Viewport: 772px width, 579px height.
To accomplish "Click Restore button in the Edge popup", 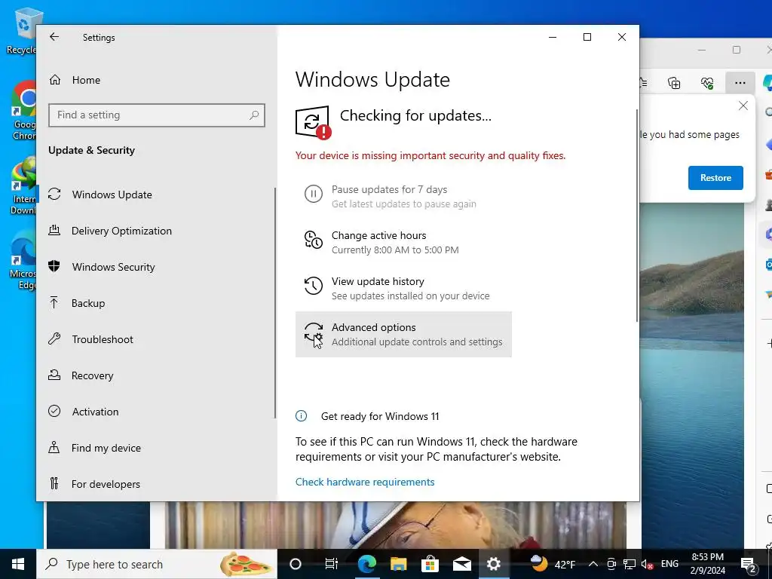I will [x=715, y=178].
